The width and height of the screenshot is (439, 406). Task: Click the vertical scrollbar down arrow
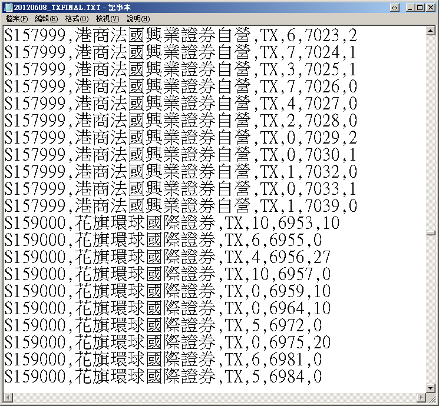click(431, 388)
